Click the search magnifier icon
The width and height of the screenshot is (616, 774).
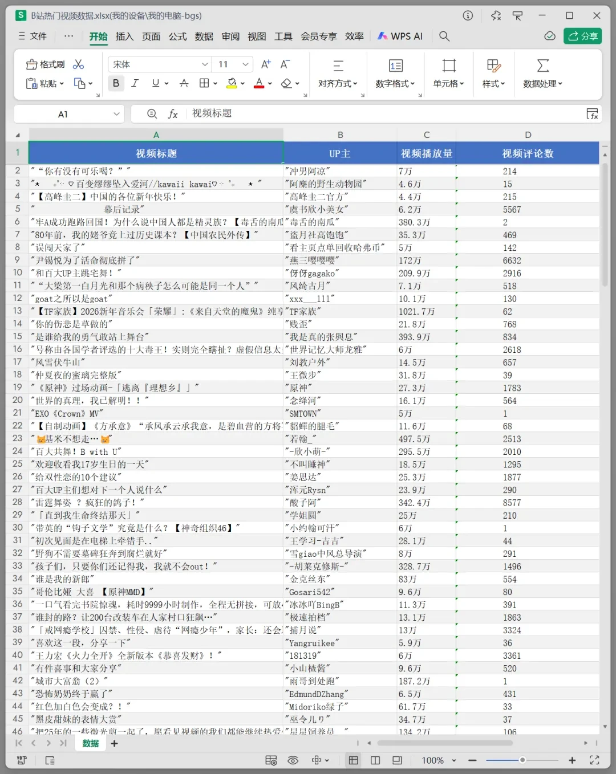[444, 36]
